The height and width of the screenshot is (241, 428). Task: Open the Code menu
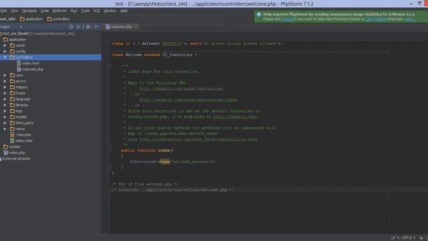[45, 11]
